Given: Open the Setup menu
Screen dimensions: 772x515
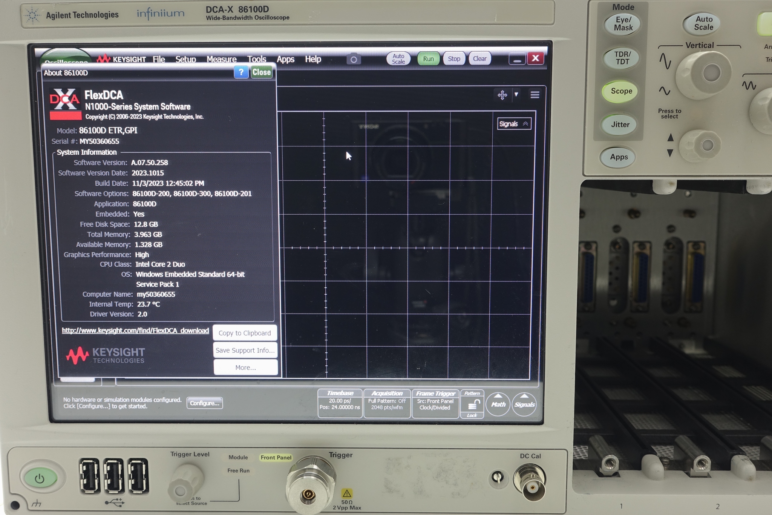Looking at the screenshot, I should click(x=185, y=59).
